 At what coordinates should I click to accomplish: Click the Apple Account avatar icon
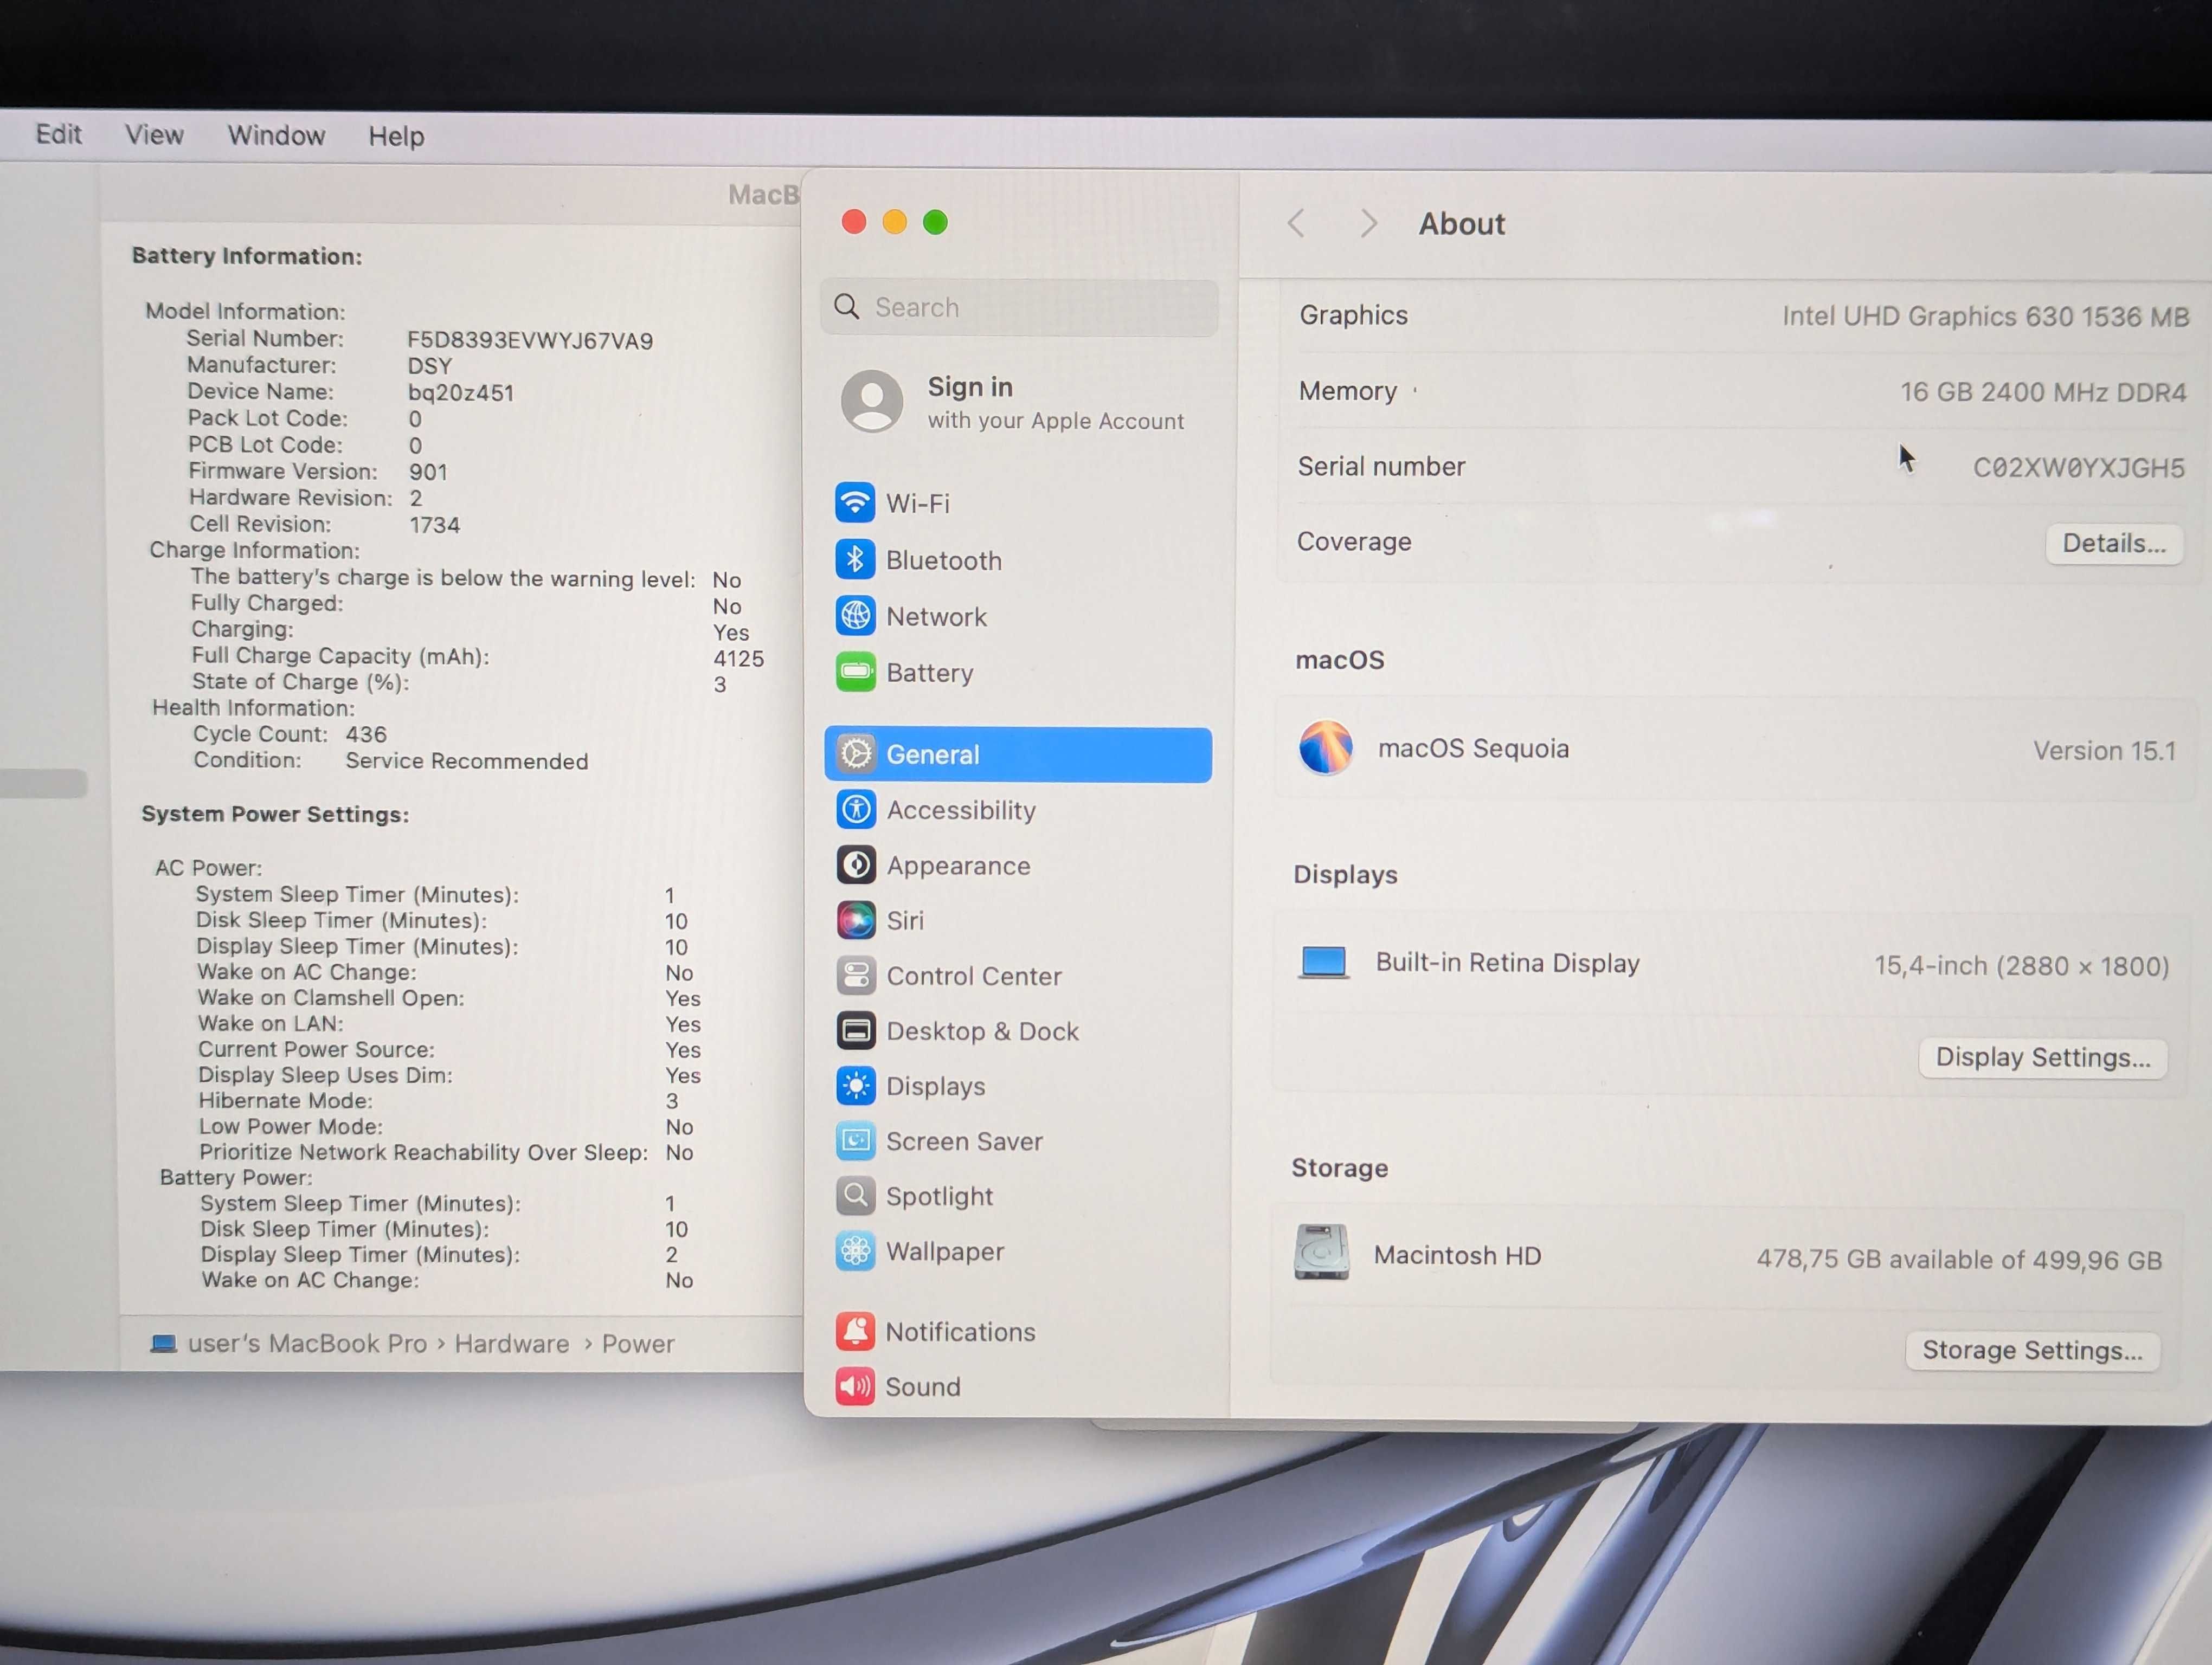tap(872, 401)
